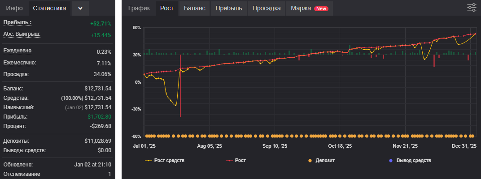Toggle the Рост средств legend series
Image resolution: width=481 pixels, height=179 pixels.
165,160
